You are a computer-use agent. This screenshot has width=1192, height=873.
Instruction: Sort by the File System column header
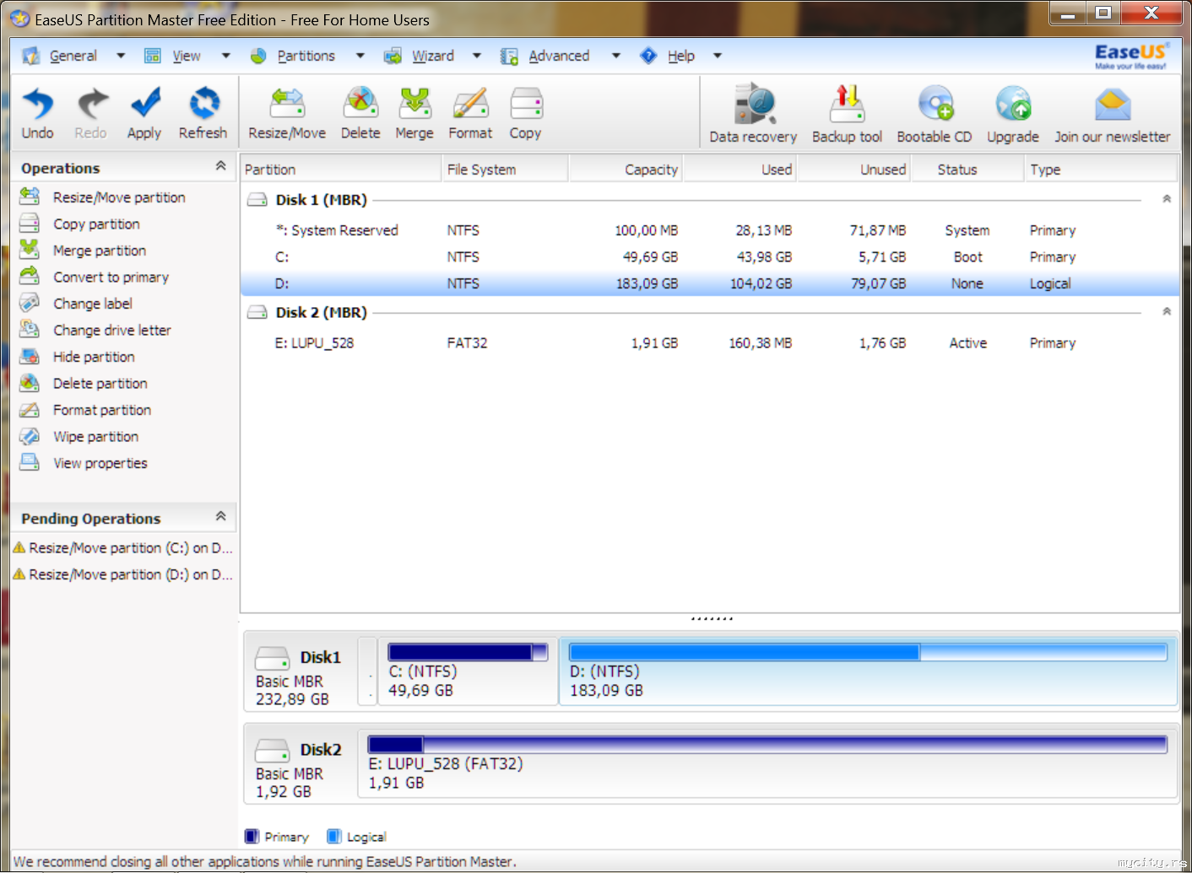pos(505,170)
